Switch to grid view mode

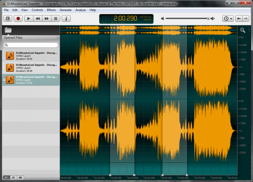tap(20, 177)
